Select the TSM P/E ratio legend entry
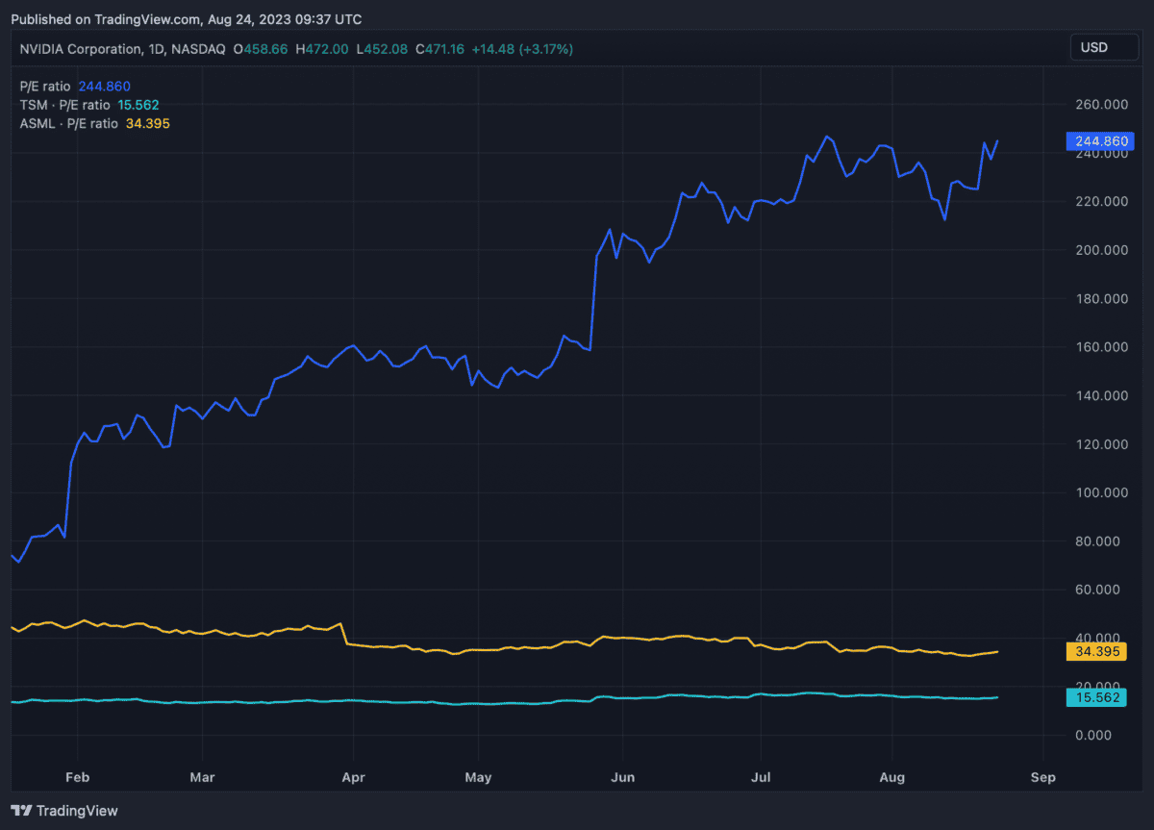Image resolution: width=1154 pixels, height=830 pixels. [x=64, y=105]
